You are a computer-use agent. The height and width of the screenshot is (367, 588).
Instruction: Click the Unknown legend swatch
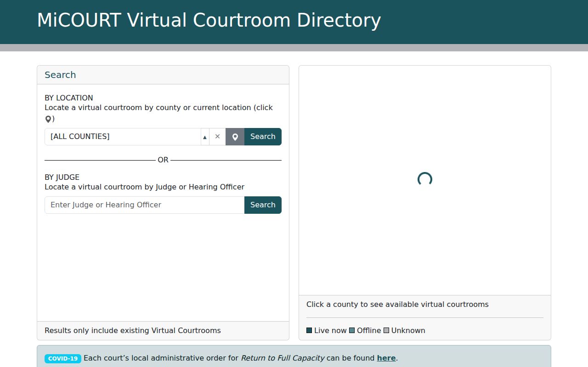(386, 330)
